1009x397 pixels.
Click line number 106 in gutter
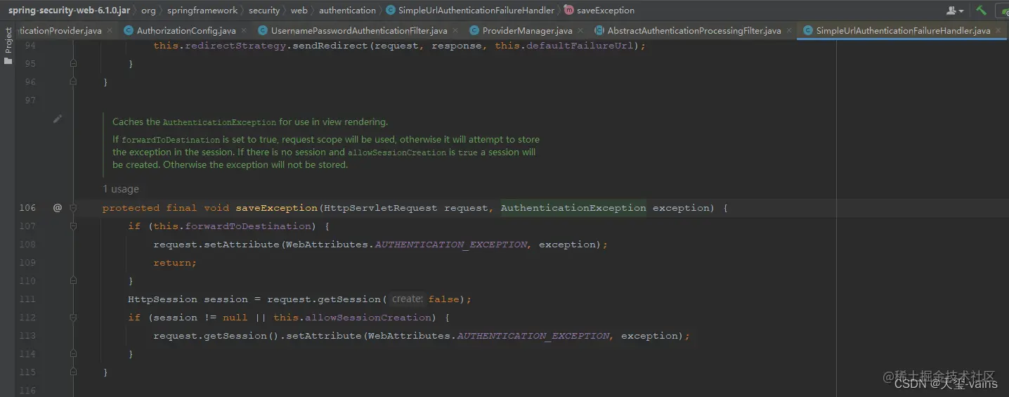27,208
